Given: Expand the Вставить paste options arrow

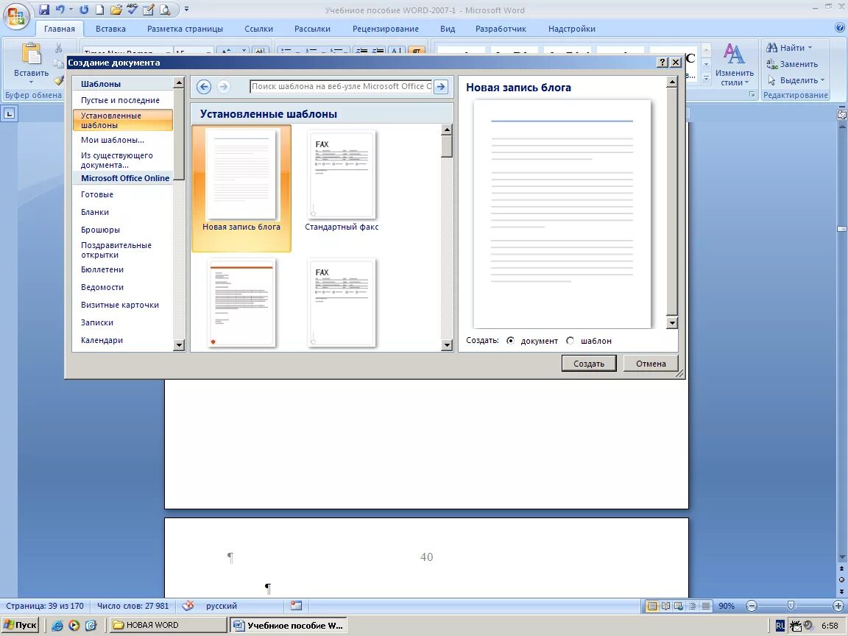Looking at the screenshot, I should (x=31, y=82).
